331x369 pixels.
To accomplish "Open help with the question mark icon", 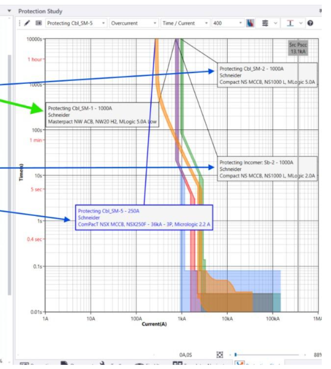I will [x=310, y=23].
